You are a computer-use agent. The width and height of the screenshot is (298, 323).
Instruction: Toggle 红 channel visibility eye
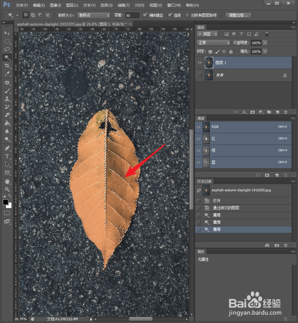click(x=199, y=139)
